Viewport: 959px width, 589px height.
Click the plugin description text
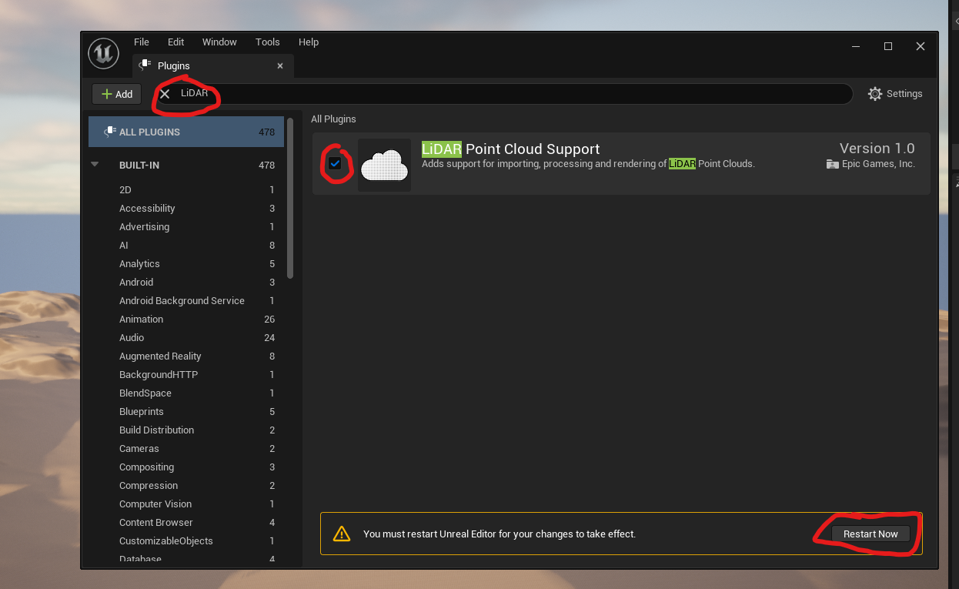(x=588, y=164)
